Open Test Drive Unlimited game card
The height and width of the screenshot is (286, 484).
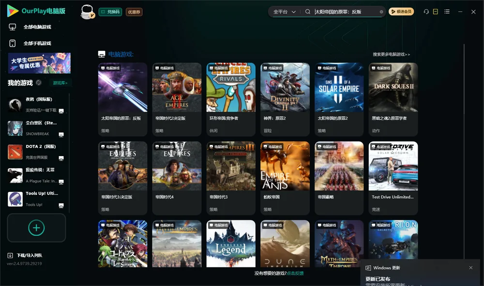point(393,178)
